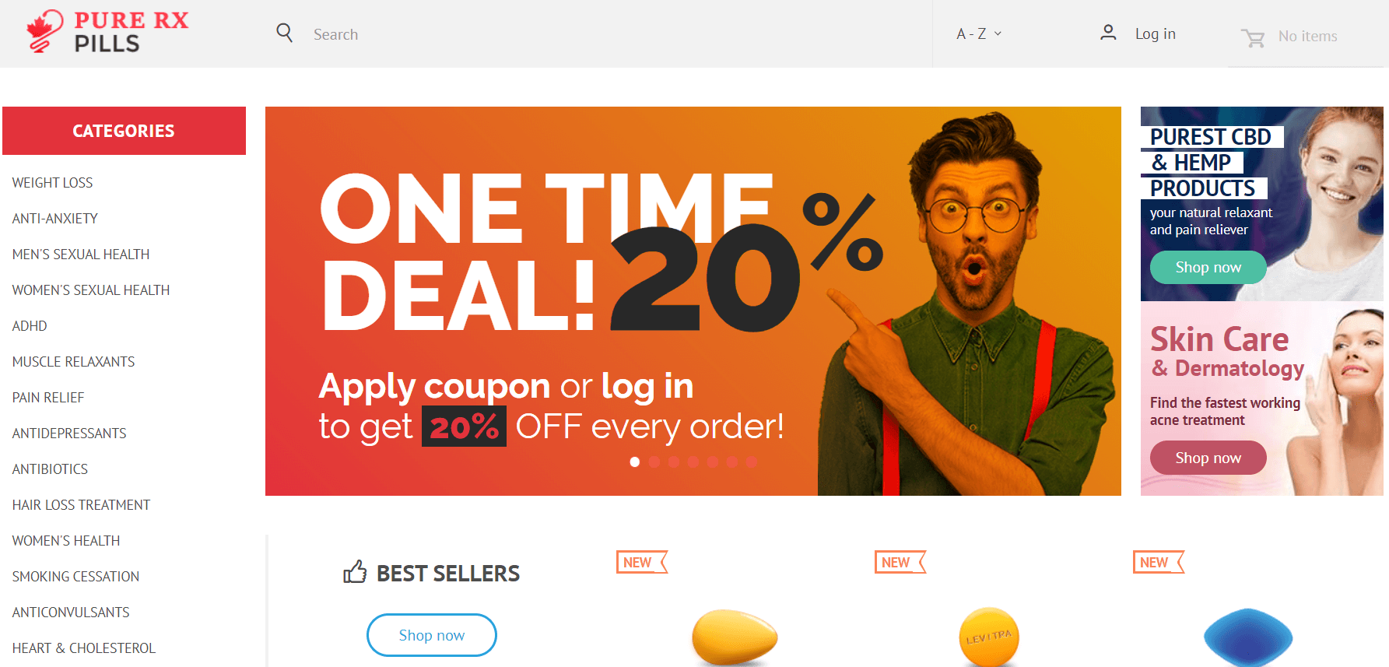Focus the Search input field
1389x667 pixels.
615,34
